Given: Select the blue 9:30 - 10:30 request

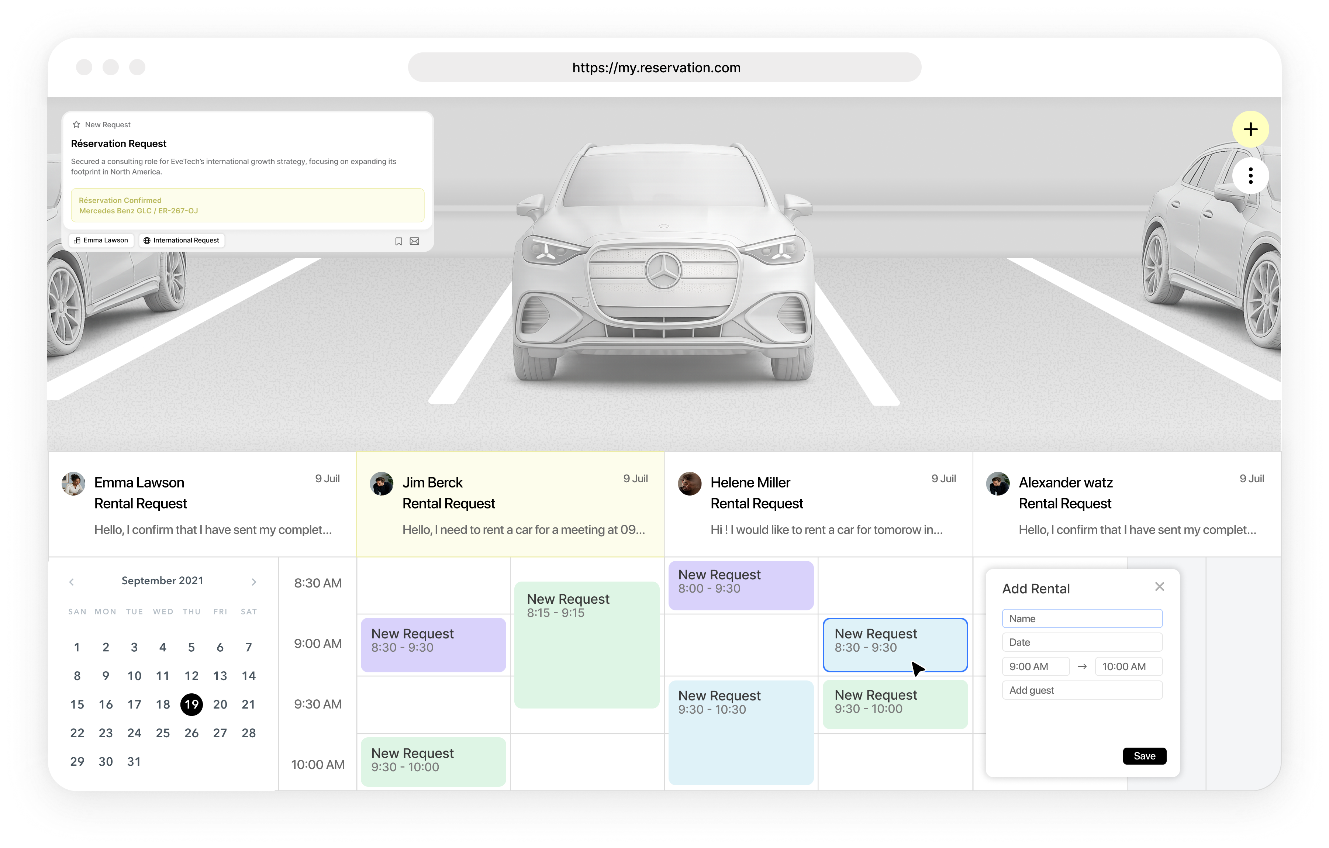Looking at the screenshot, I should (741, 732).
